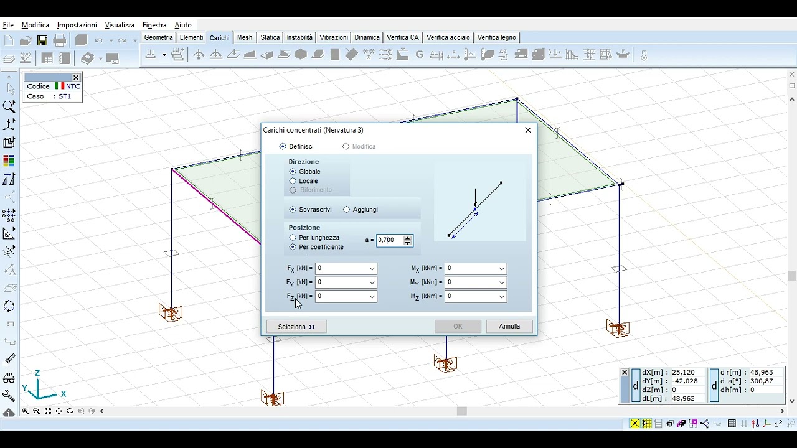Click the table grid icon in top toolbar
Image resolution: width=797 pixels, height=448 pixels.
[47, 58]
